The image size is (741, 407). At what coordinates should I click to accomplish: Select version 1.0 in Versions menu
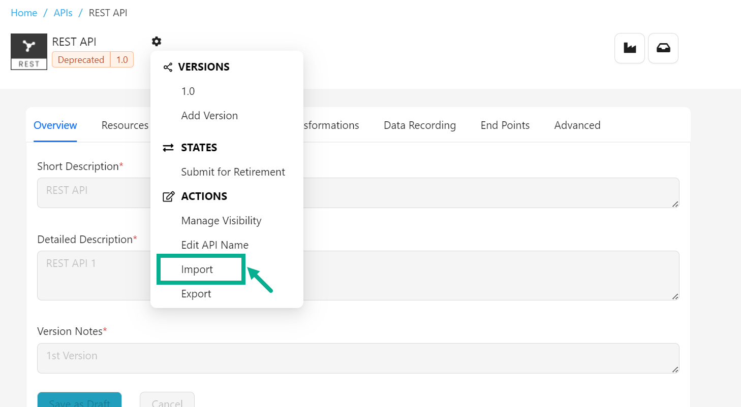(188, 91)
